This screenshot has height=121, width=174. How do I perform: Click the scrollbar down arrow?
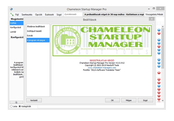coord(163,100)
